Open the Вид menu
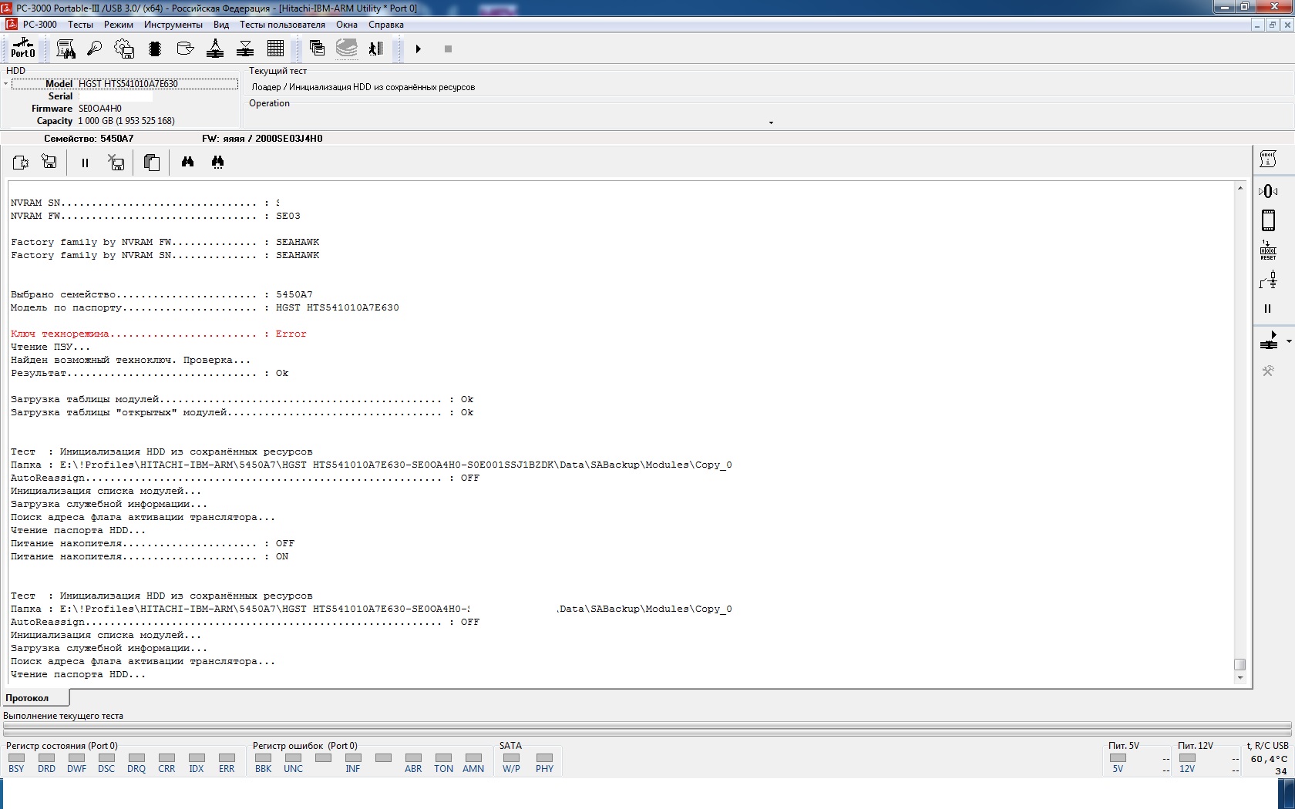 coord(221,25)
